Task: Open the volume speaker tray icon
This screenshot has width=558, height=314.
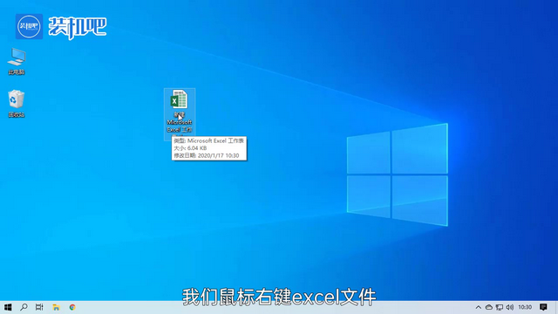Action: point(509,307)
